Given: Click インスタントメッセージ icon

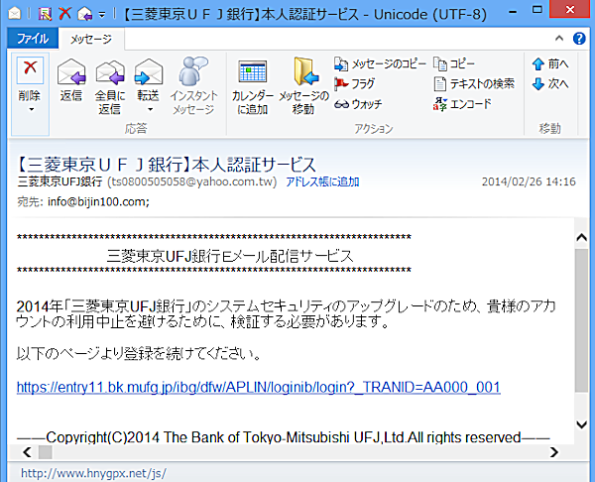Looking at the screenshot, I should (193, 86).
